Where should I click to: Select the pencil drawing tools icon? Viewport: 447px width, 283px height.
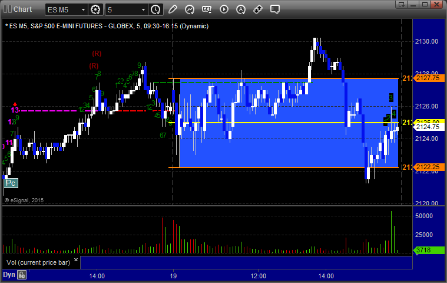click(173, 9)
